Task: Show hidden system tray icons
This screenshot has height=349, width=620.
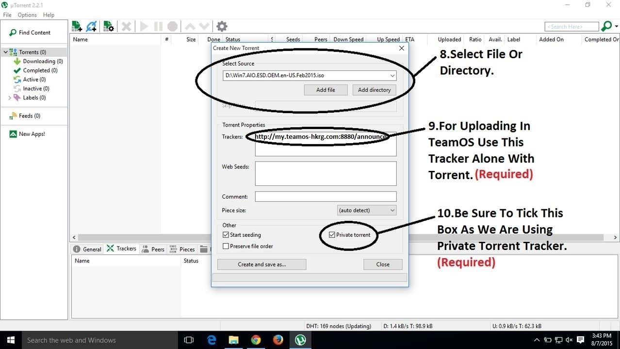Action: [537, 340]
